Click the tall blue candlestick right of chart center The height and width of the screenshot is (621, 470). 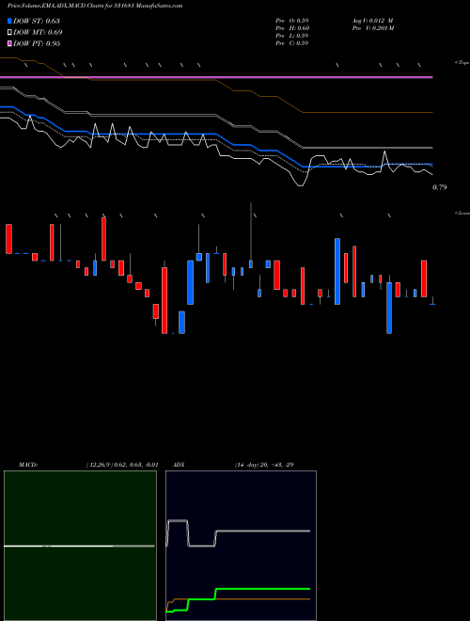[337, 271]
